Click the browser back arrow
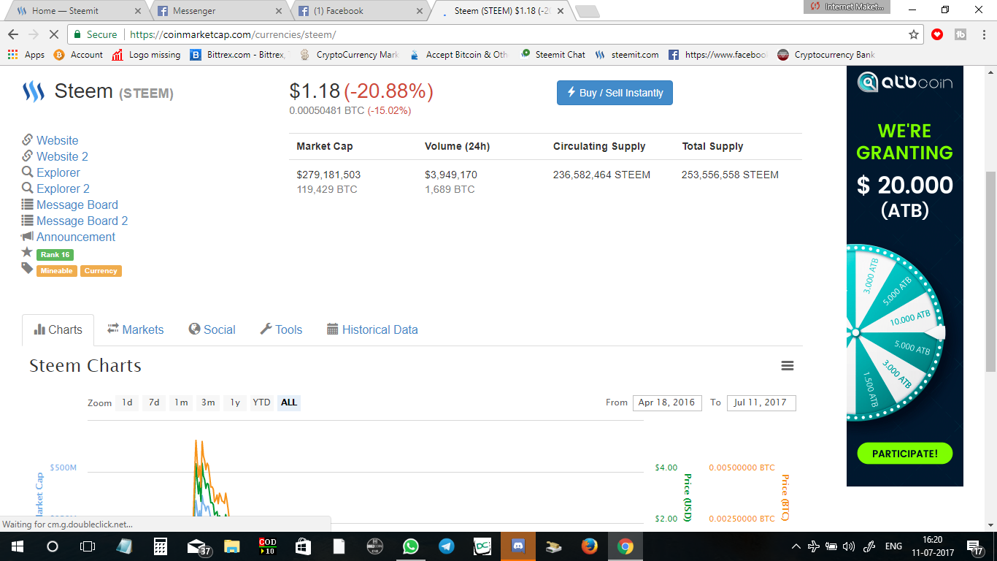Screen dimensions: 997x561 (x=13, y=34)
